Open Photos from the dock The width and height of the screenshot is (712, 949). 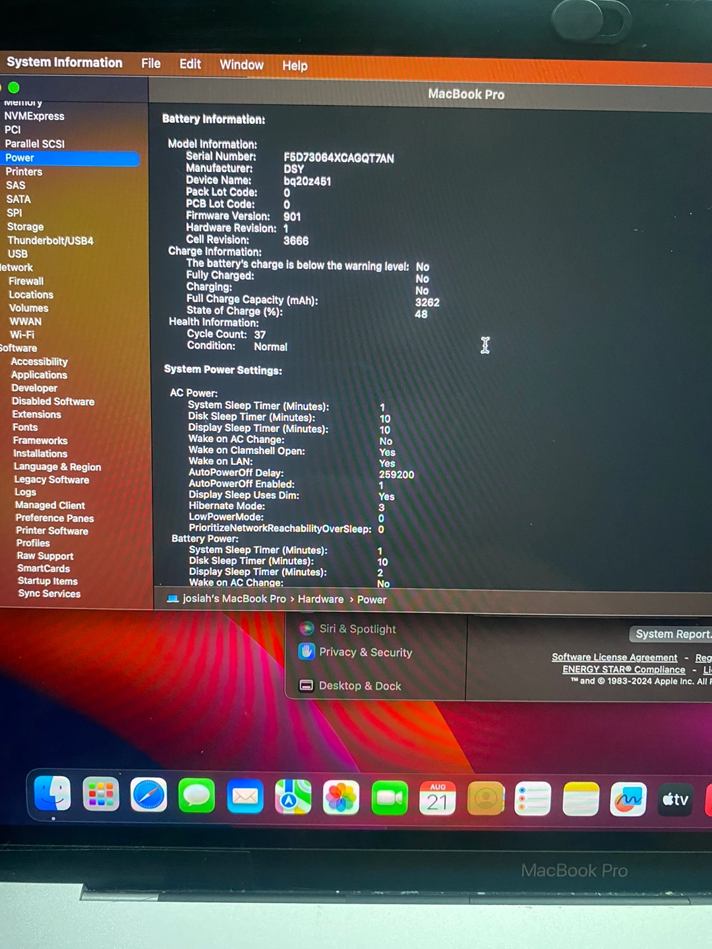point(341,798)
